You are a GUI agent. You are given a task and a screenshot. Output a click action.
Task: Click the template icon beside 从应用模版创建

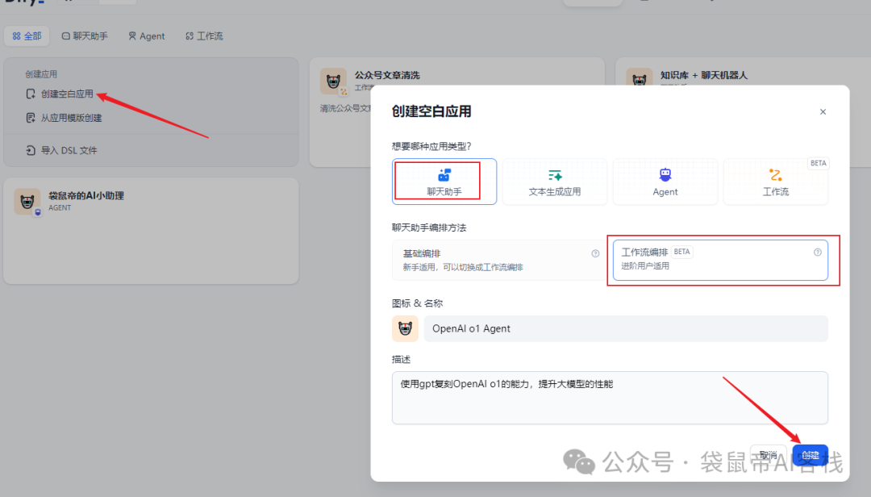pos(31,118)
